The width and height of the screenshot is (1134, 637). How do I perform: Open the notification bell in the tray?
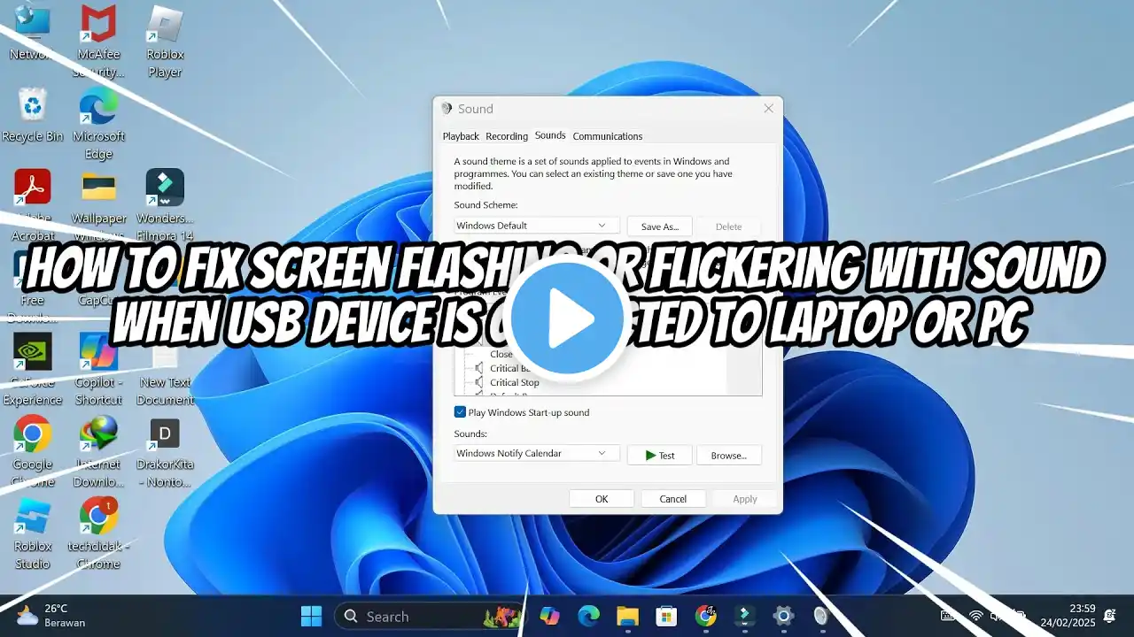1109,616
